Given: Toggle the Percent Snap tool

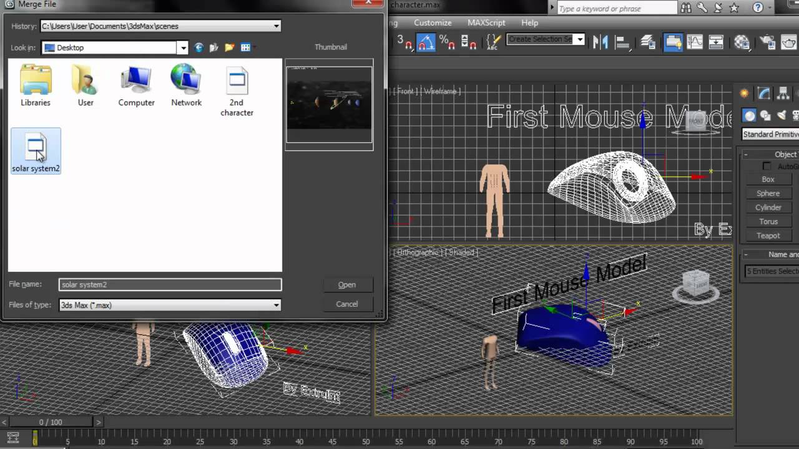Looking at the screenshot, I should tap(447, 42).
